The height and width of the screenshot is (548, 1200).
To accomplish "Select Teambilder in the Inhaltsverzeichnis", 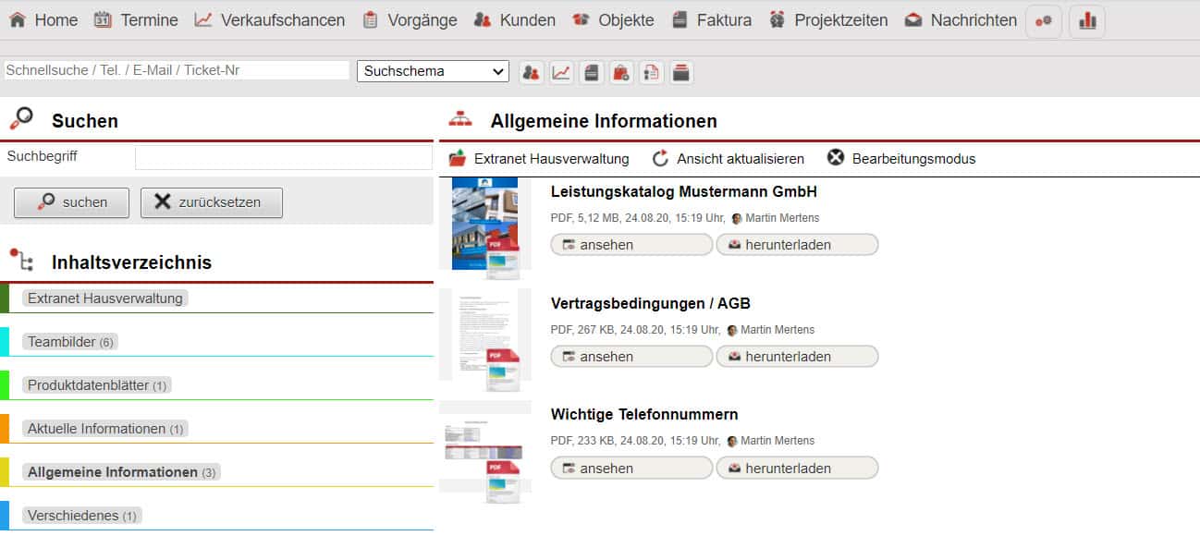I will point(69,342).
